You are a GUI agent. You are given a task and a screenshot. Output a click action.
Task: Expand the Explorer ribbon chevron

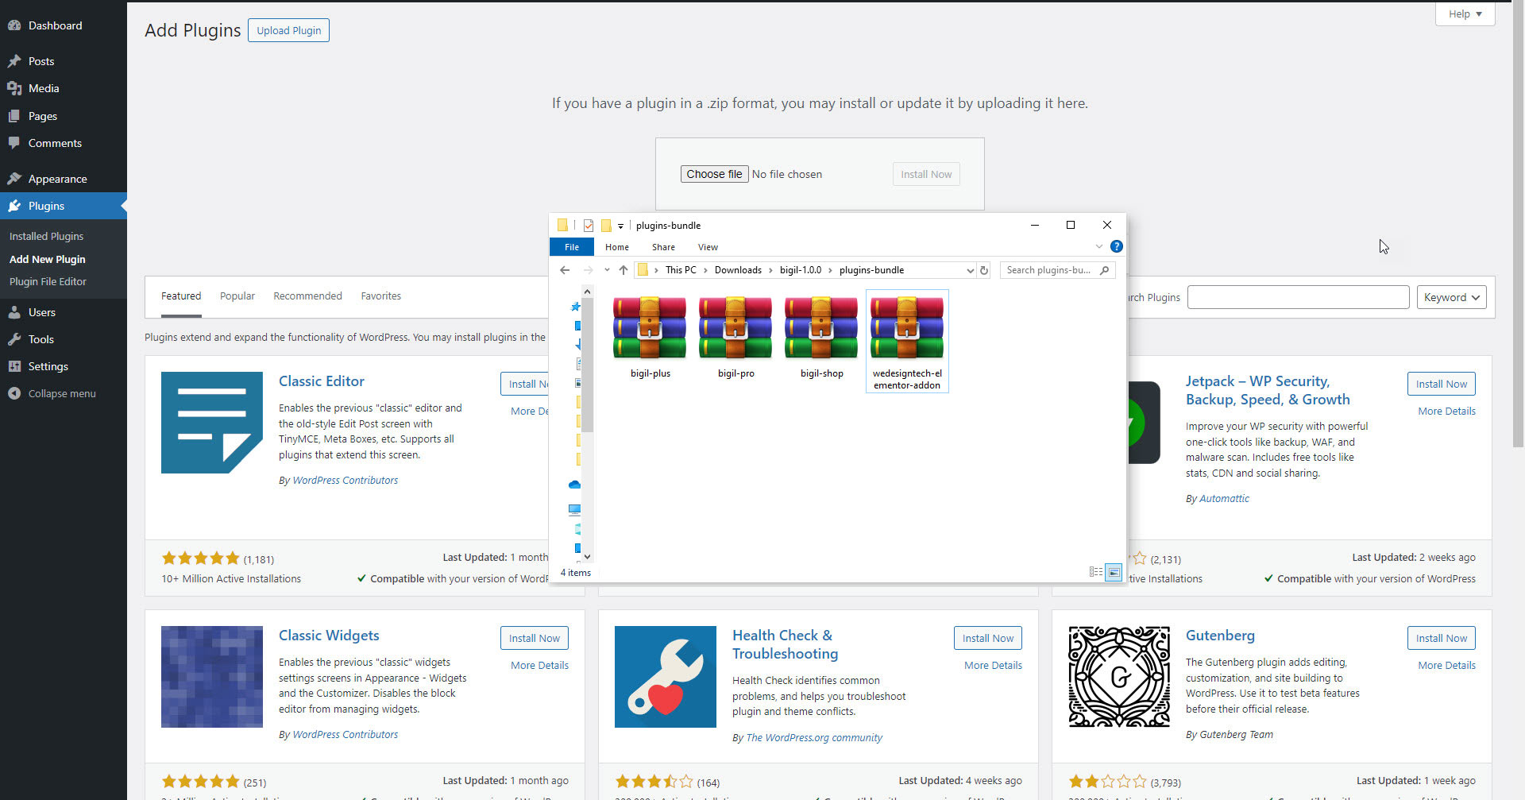tap(1099, 246)
